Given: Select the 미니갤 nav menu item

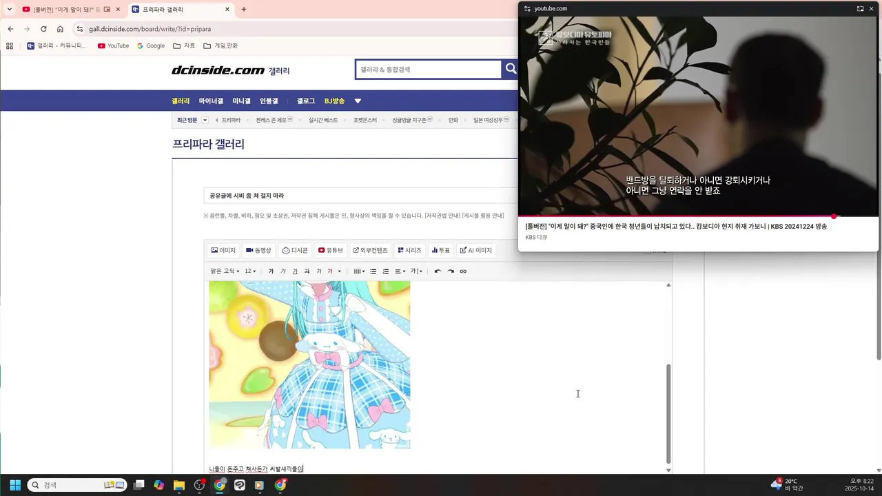Looking at the screenshot, I should coord(241,101).
